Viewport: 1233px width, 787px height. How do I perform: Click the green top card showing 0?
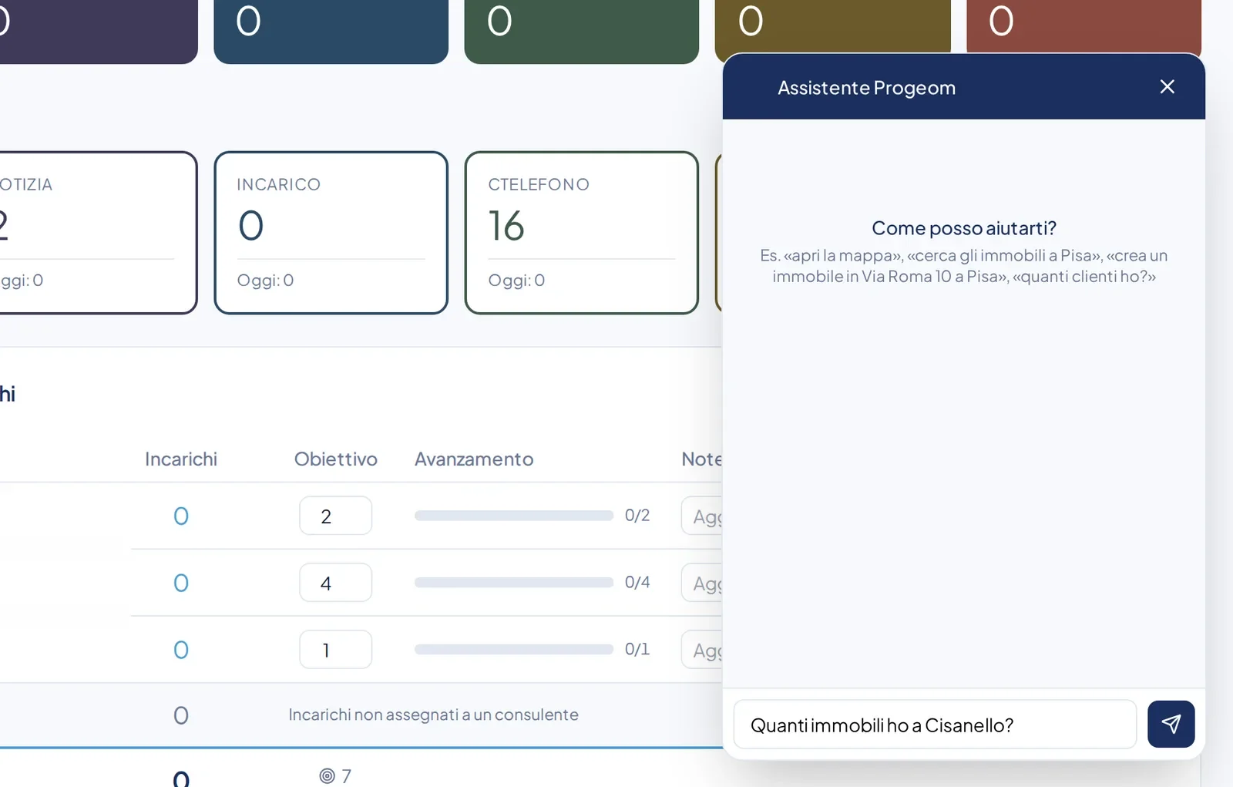tap(582, 32)
